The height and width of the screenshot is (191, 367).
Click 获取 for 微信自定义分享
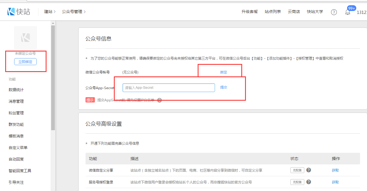(335, 170)
